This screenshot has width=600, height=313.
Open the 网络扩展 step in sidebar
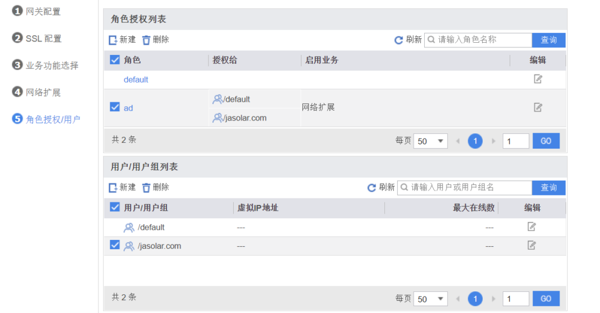pos(43,92)
